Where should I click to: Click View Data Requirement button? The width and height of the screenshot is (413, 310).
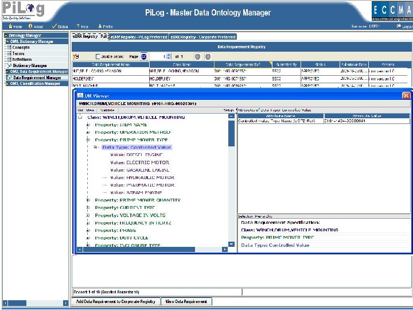click(186, 301)
